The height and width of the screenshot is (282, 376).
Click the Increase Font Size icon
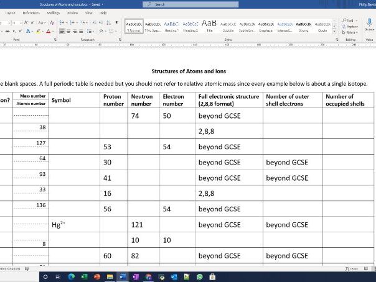point(26,23)
